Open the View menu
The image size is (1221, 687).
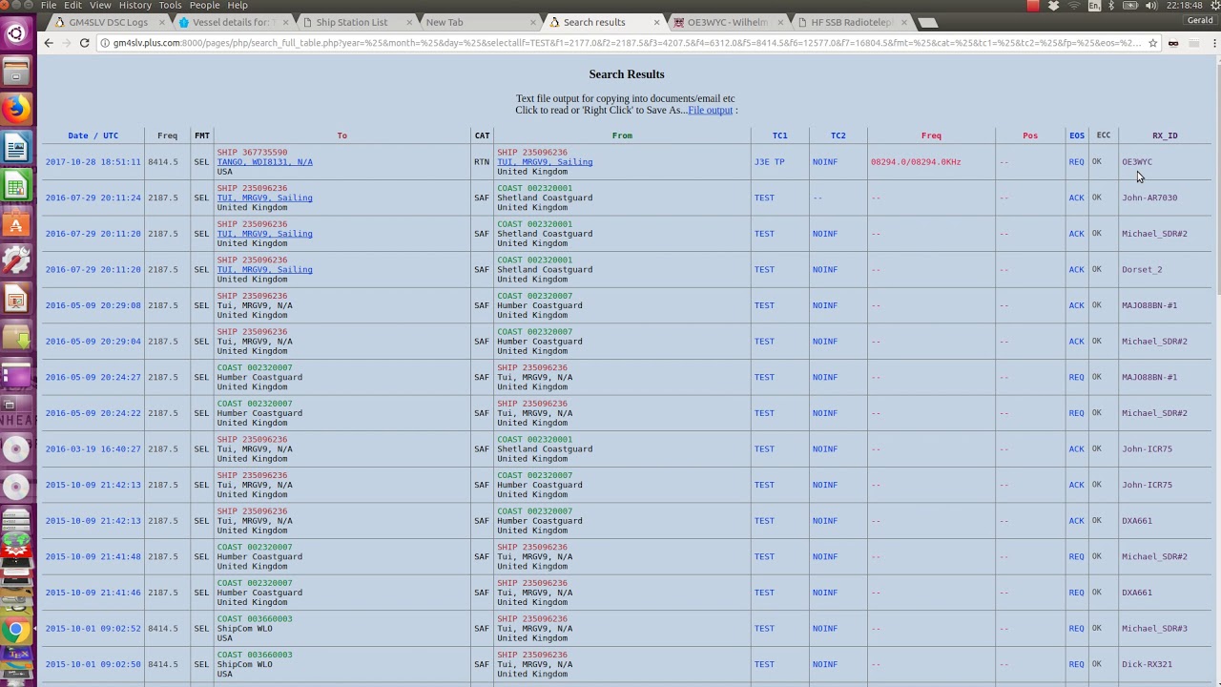pos(100,6)
